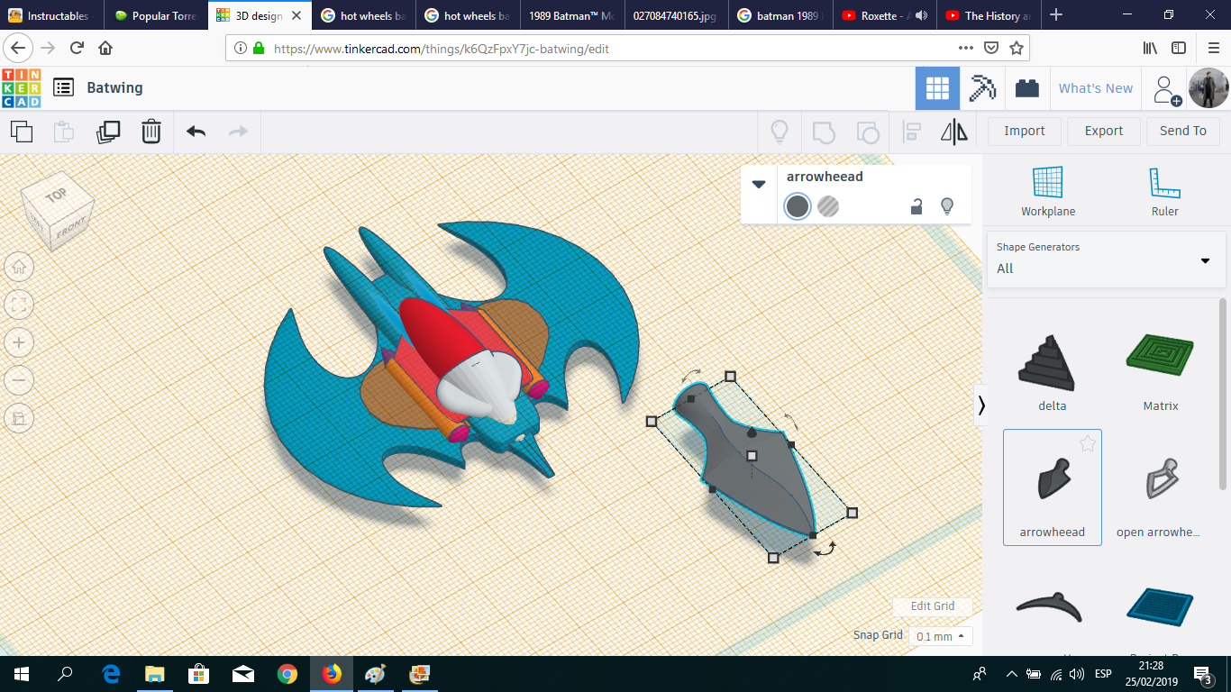This screenshot has height=692, width=1231.
Task: Click the Duplicate tool icon
Action: (108, 132)
